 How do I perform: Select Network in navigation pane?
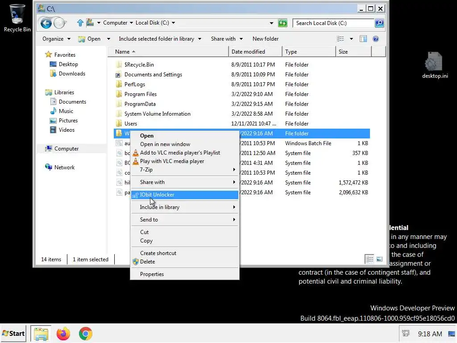tap(64, 167)
